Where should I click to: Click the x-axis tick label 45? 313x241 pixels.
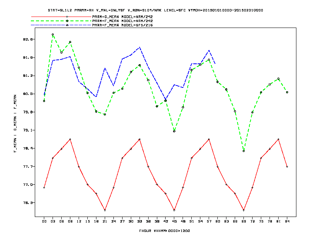pyautogui.click(x=174, y=221)
